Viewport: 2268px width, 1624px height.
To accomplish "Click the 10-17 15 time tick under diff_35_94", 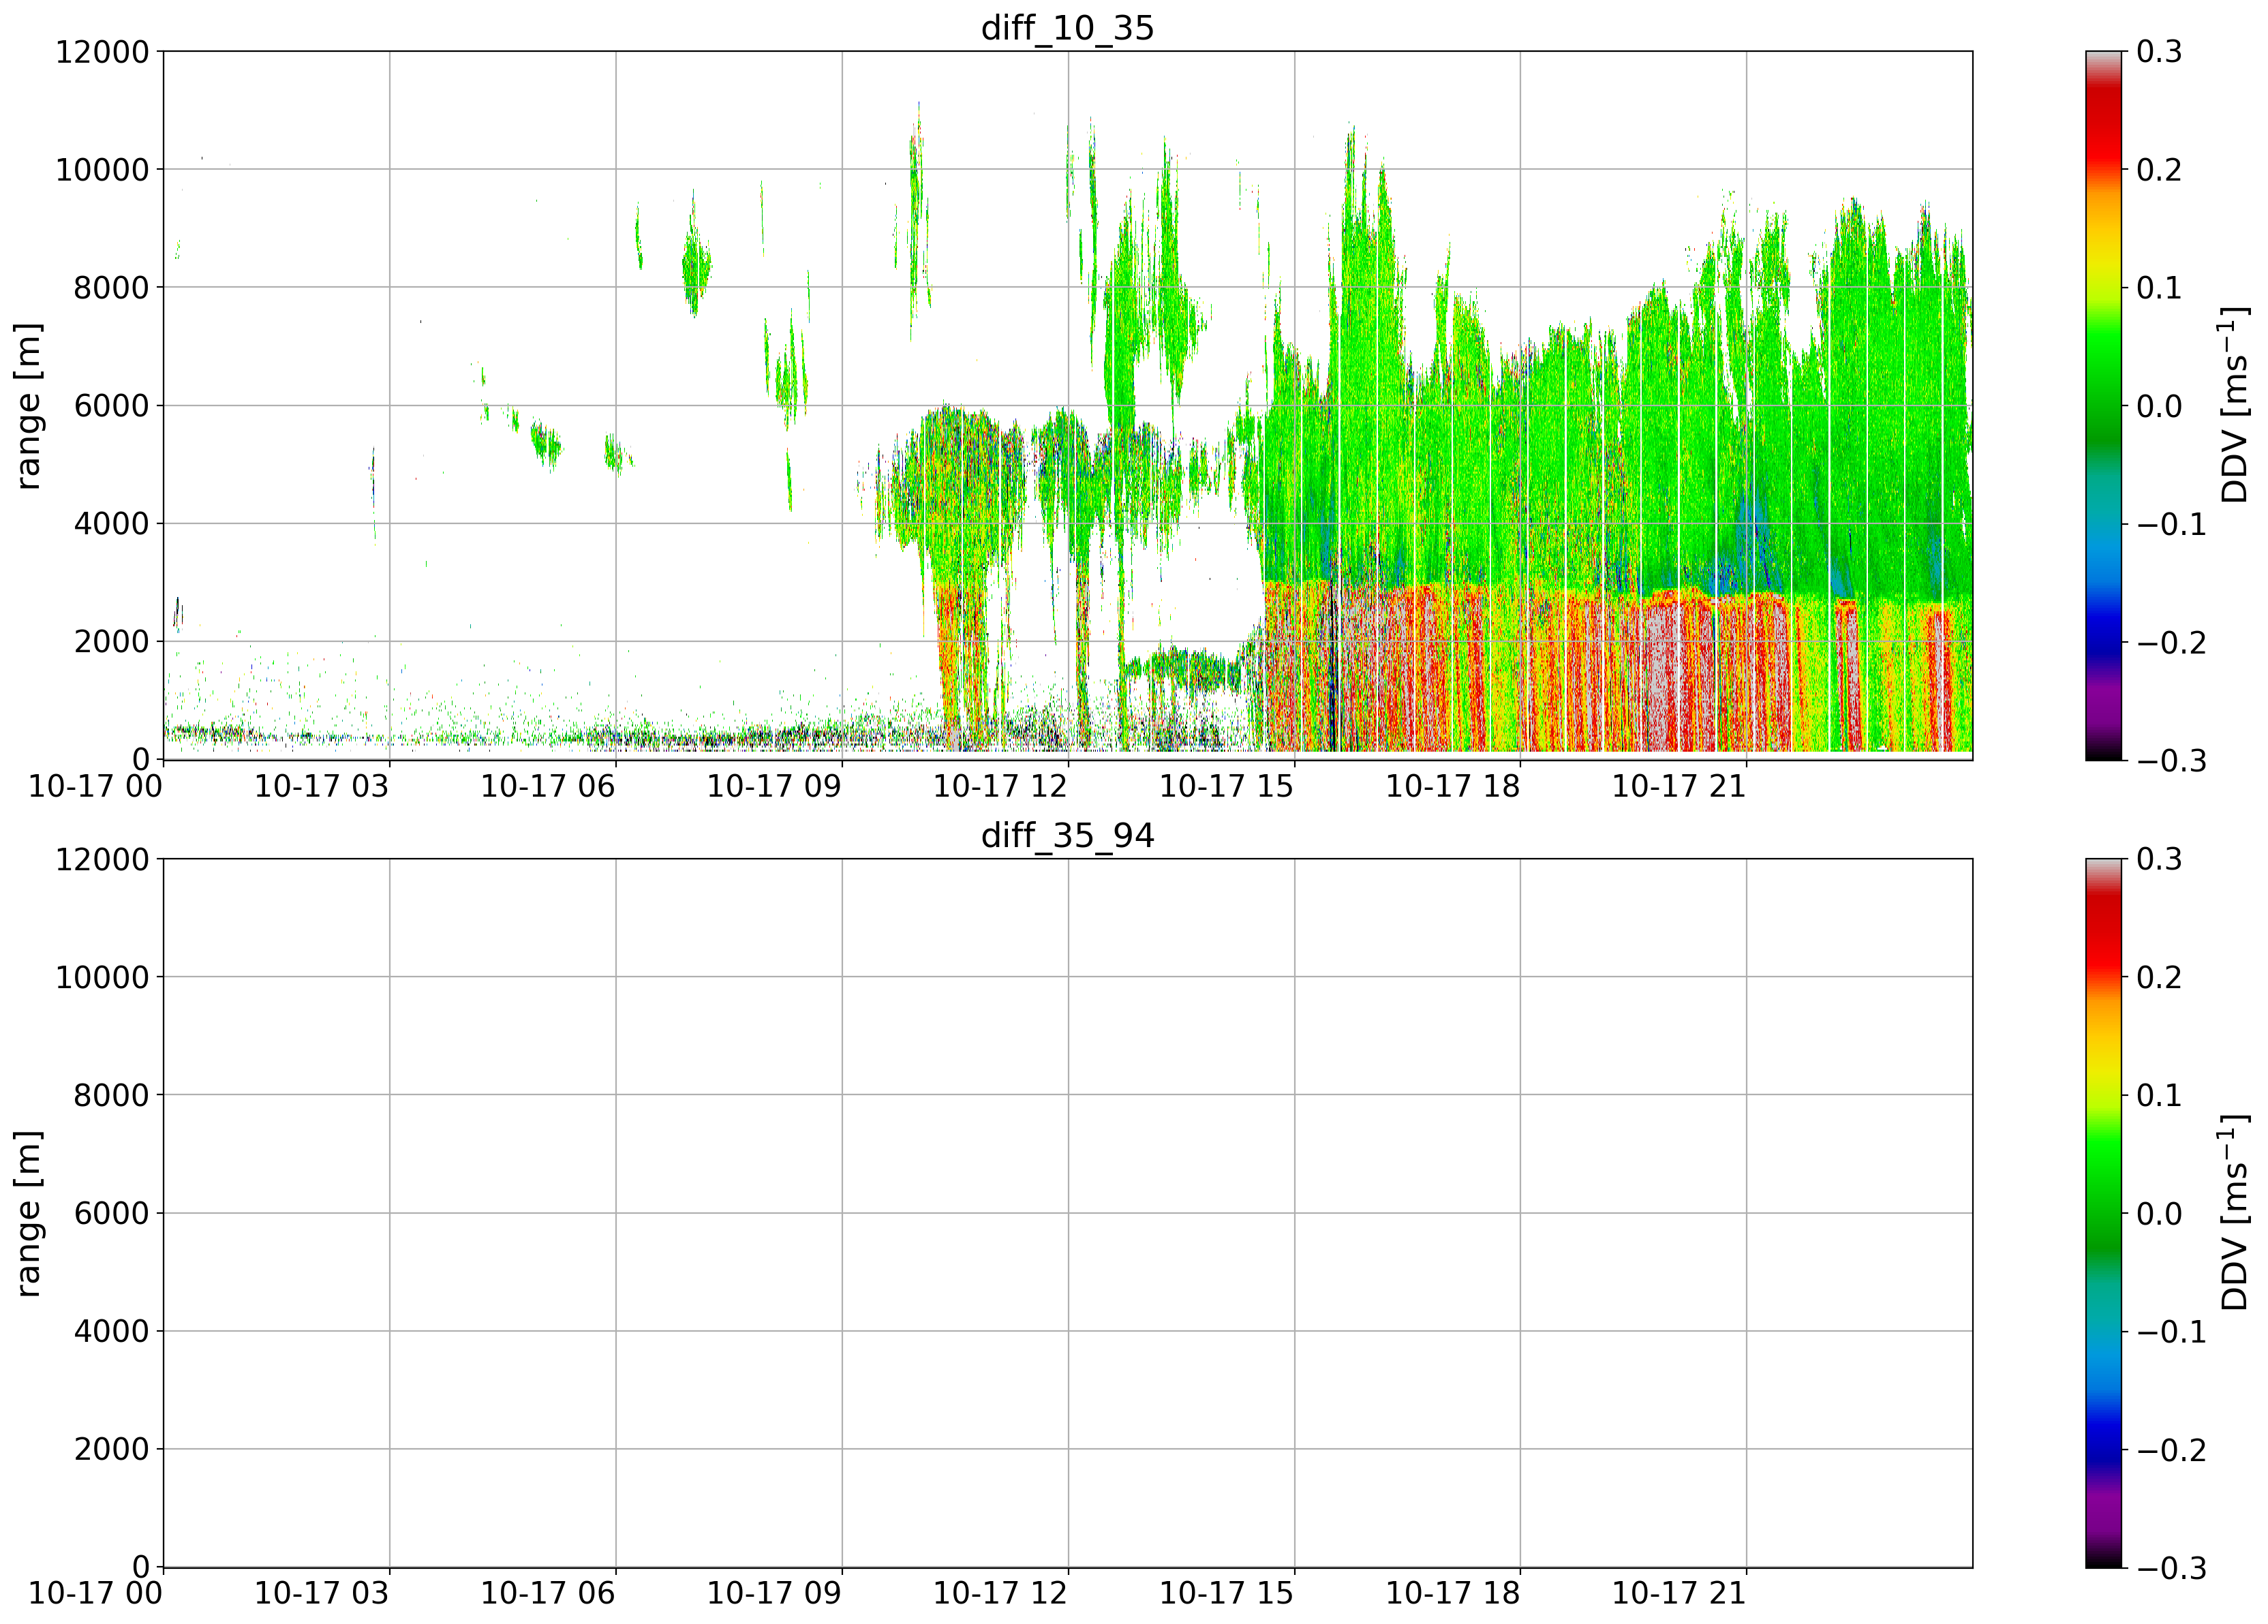I will 1226,1594.
